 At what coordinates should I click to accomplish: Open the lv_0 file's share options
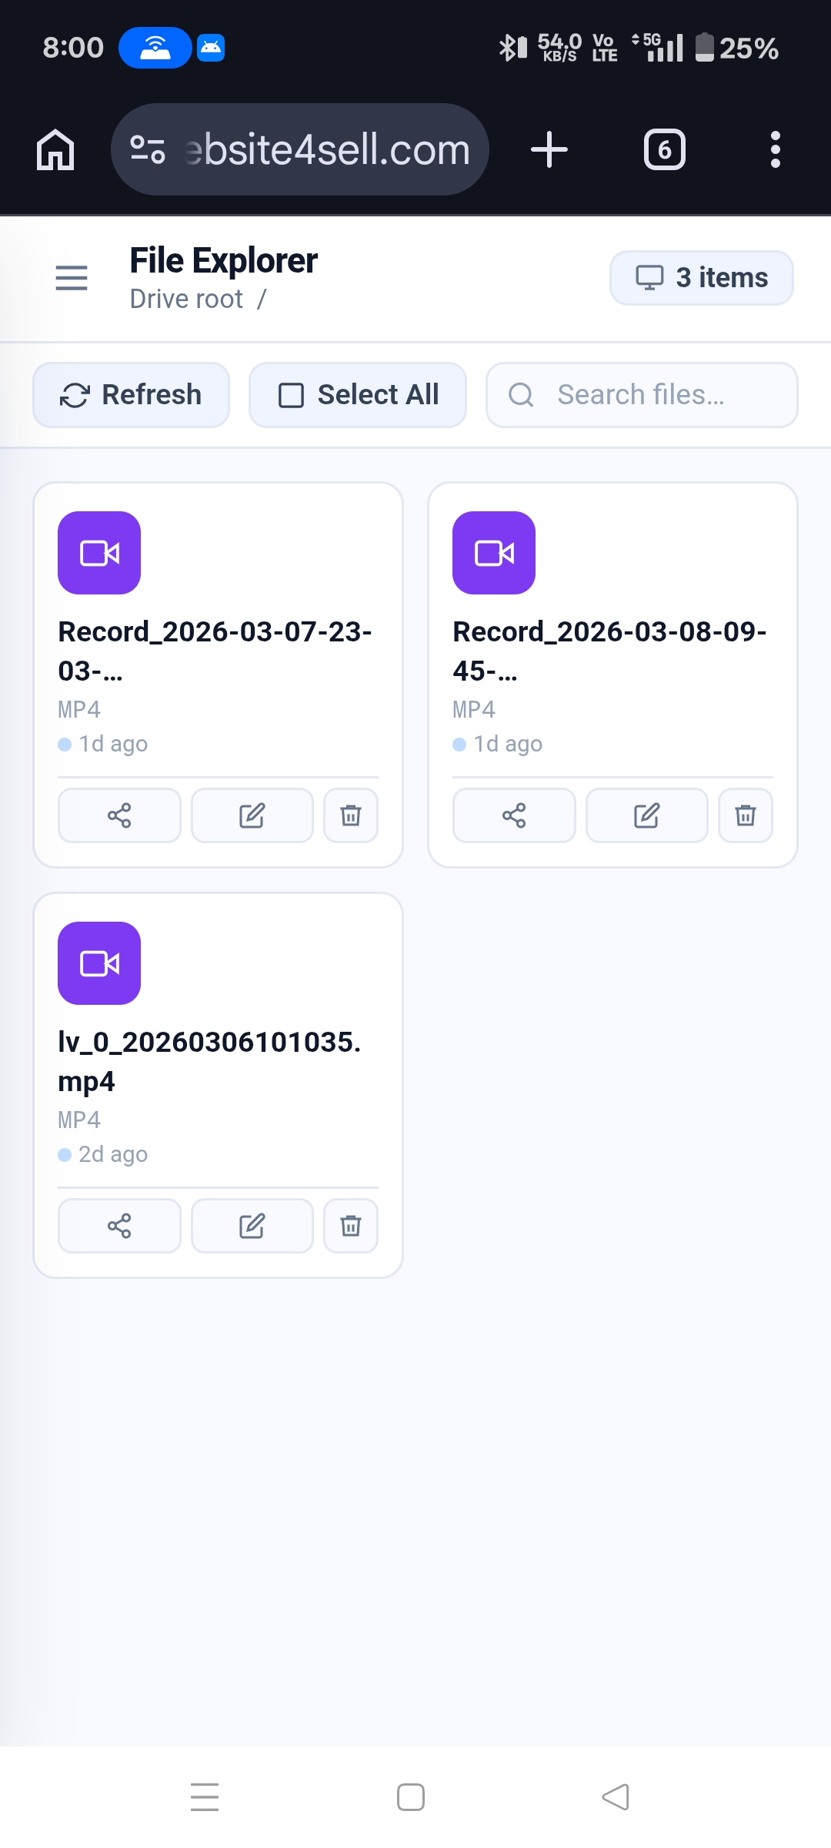tap(118, 1226)
